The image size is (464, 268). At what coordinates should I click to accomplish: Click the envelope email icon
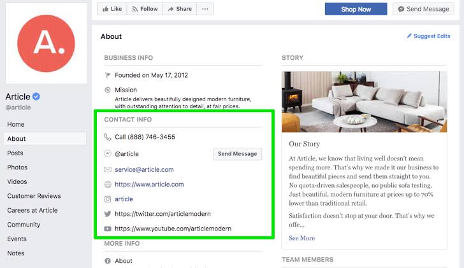[x=108, y=169]
